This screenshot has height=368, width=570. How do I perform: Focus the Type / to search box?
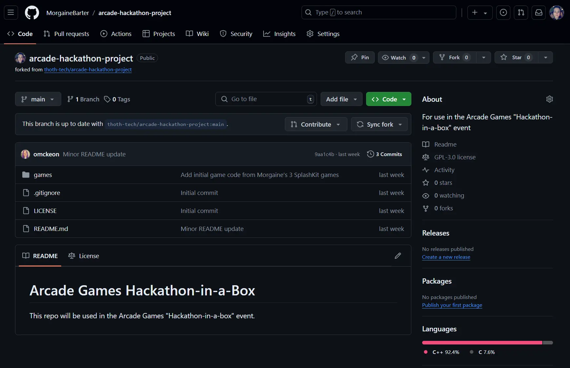(x=379, y=12)
